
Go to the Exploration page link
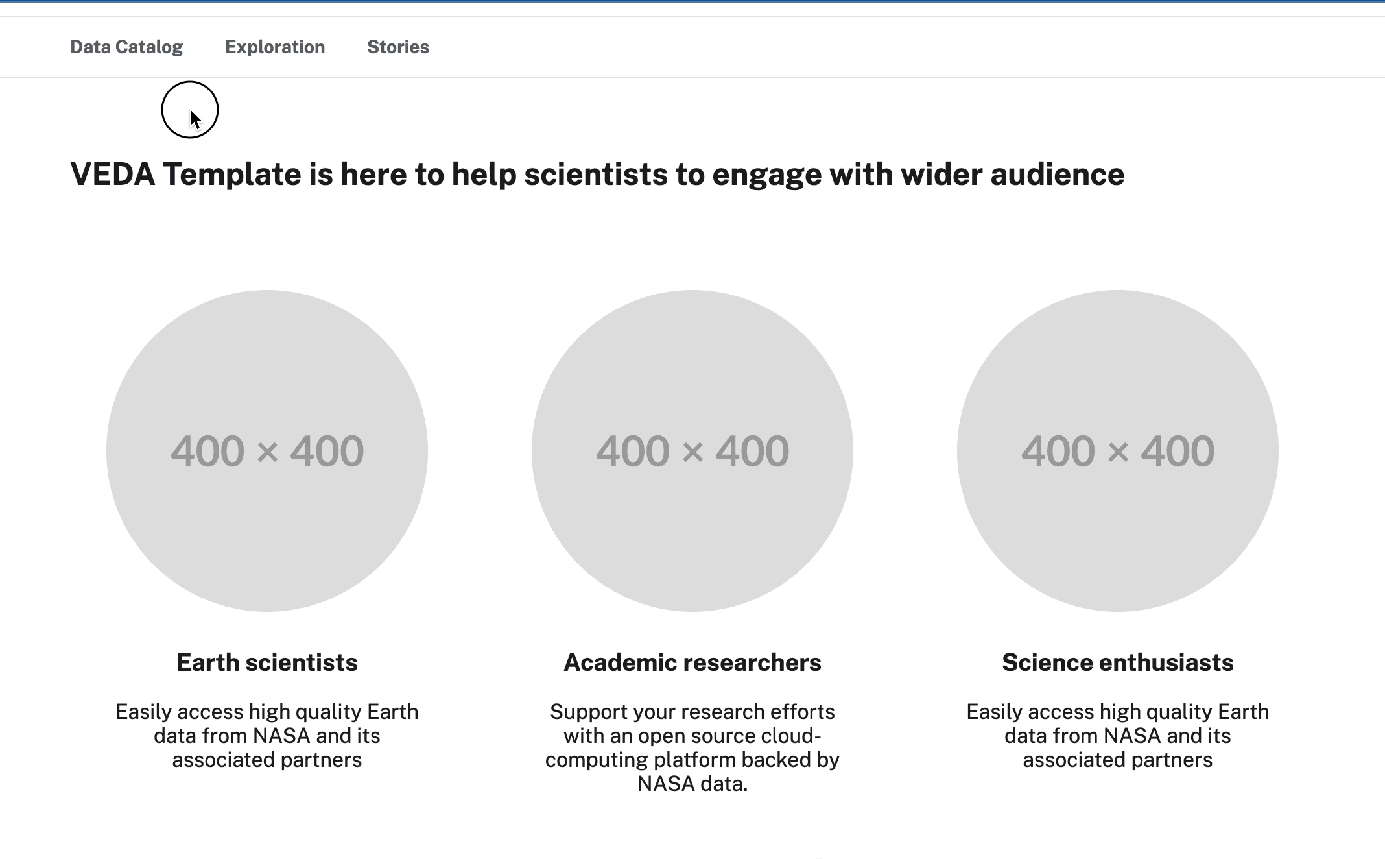click(x=275, y=47)
